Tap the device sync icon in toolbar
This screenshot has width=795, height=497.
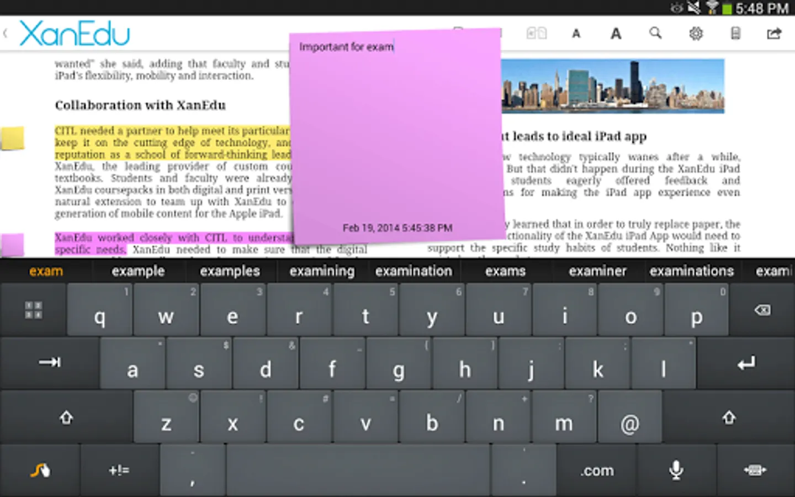click(x=735, y=34)
